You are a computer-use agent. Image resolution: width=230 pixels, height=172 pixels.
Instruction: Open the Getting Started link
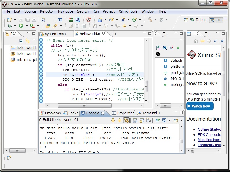coord(209,130)
